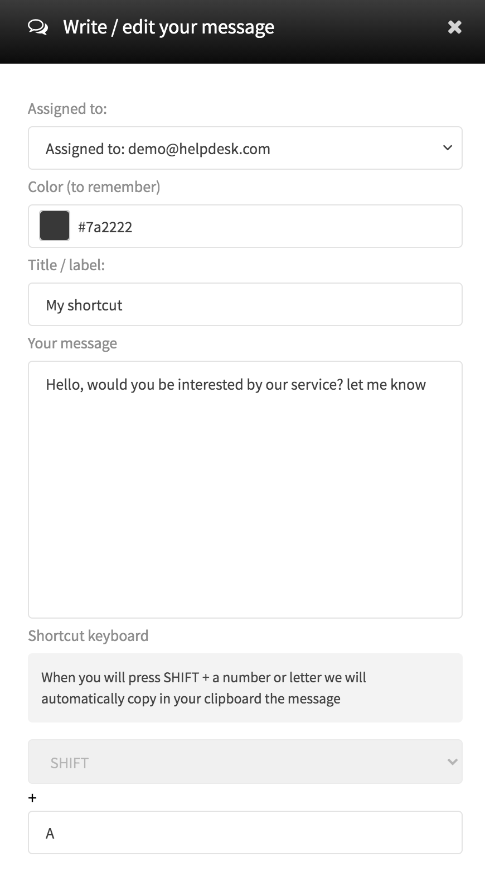This screenshot has width=485, height=871.
Task: Click the Shortcut keyboard label
Action: (88, 635)
